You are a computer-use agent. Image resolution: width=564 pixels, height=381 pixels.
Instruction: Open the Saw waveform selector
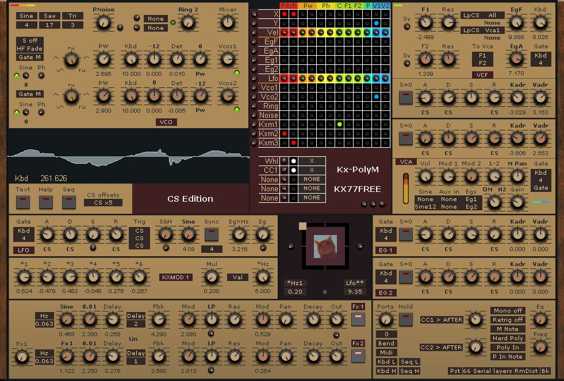[x=49, y=16]
